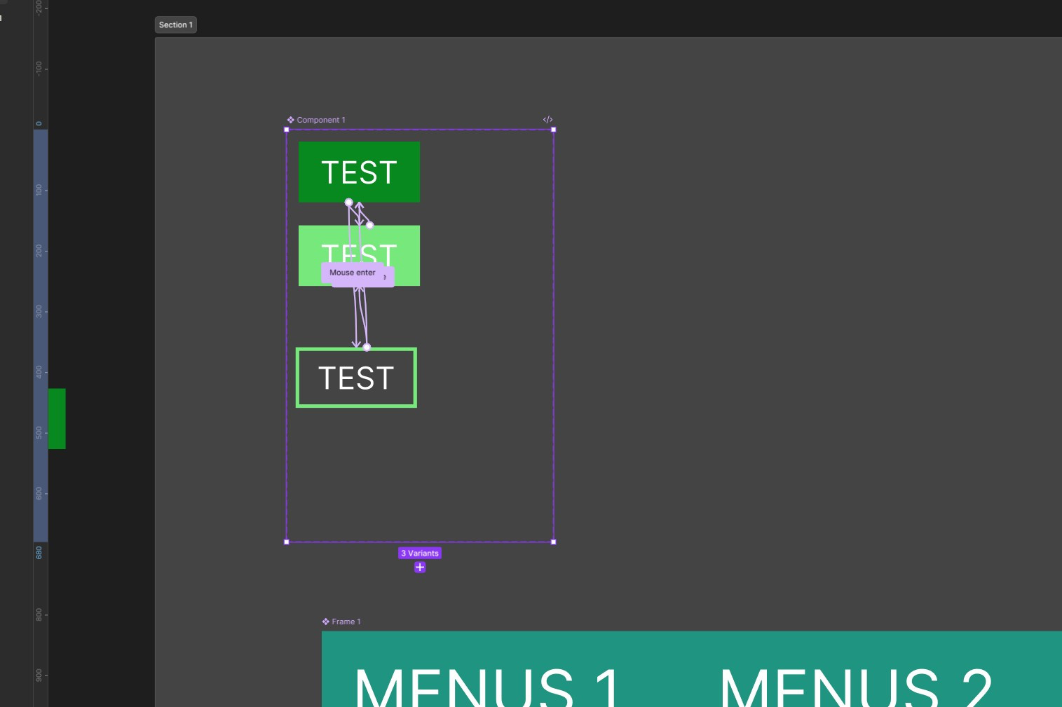1062x707 pixels.
Task: Click bottom-right resize handle of Component 1
Action: pyautogui.click(x=554, y=542)
